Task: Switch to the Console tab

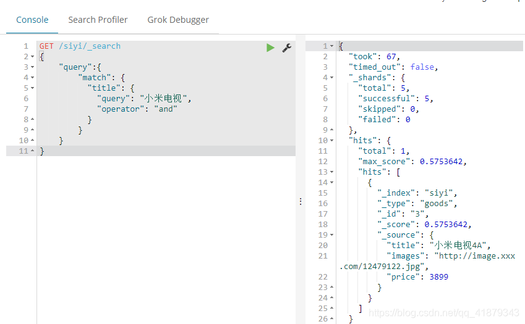Action: tap(32, 20)
